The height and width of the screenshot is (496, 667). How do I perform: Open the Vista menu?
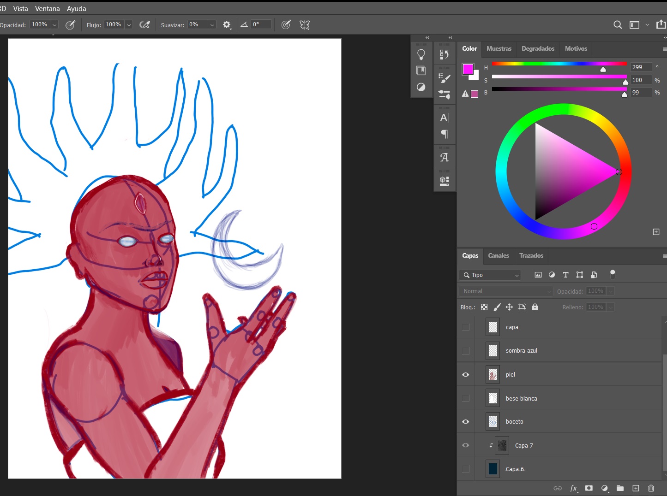[x=20, y=8]
